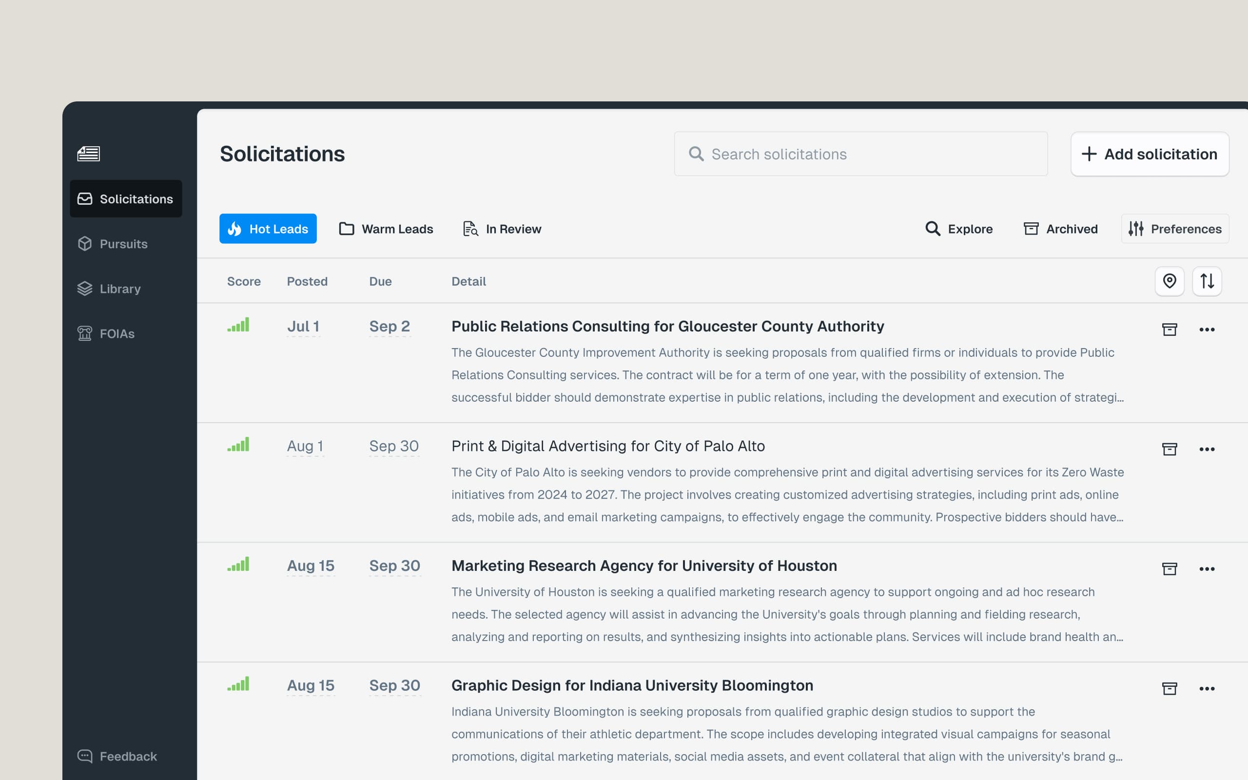Image resolution: width=1248 pixels, height=780 pixels.
Task: Click the sort order arrows icon
Action: pos(1207,281)
